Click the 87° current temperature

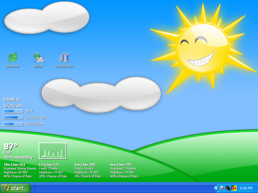11,146
